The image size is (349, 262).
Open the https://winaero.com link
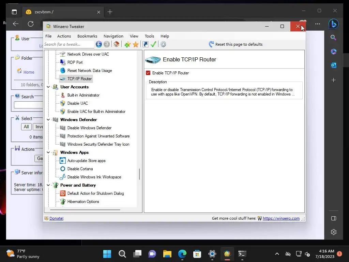coord(281,218)
